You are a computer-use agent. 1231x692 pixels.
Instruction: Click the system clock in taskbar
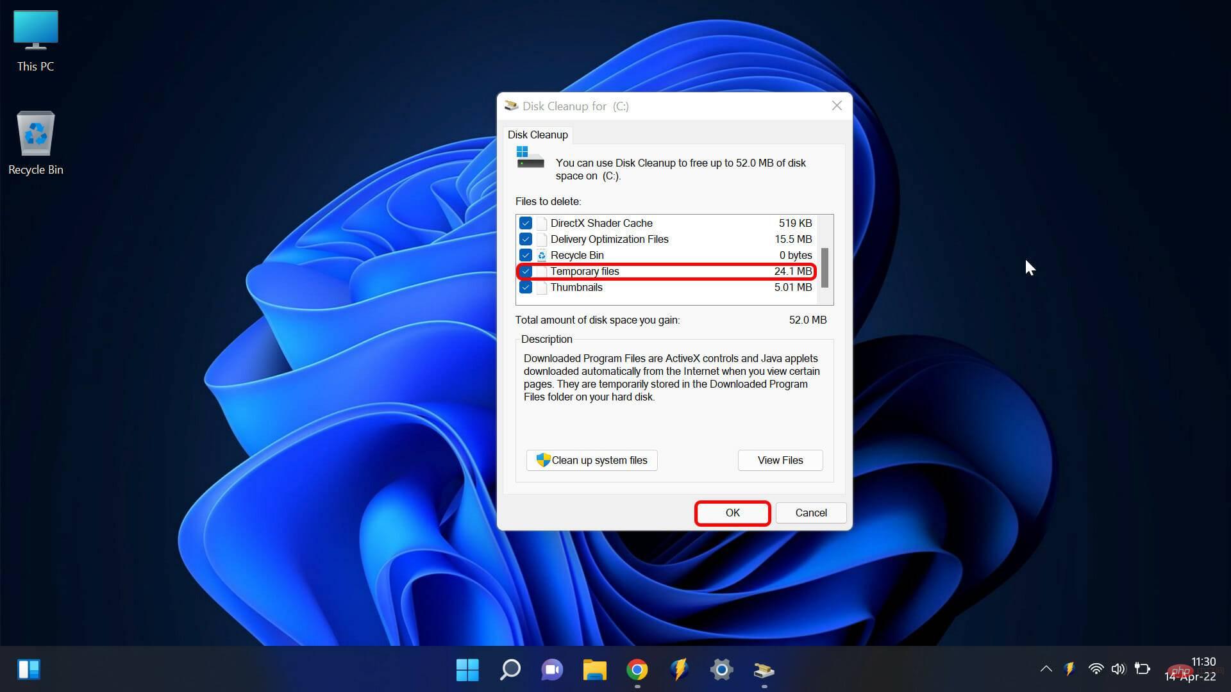point(1197,669)
